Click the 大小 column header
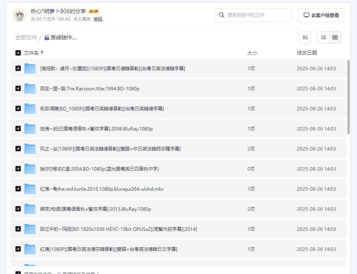This screenshot has width=357, height=274. (x=252, y=53)
